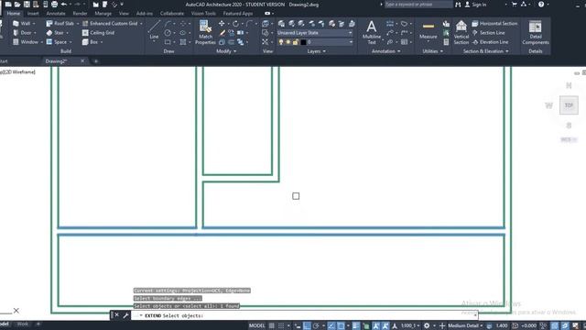Click the Section Line tool

(488, 33)
